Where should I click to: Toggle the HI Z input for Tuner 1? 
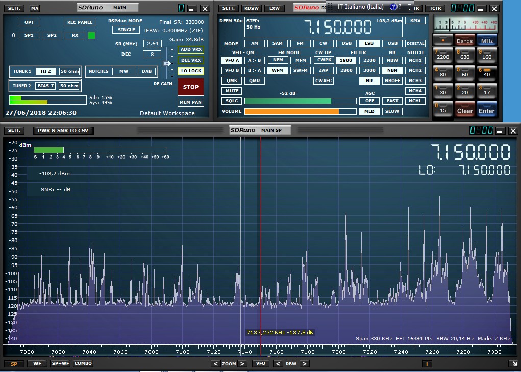[x=46, y=71]
